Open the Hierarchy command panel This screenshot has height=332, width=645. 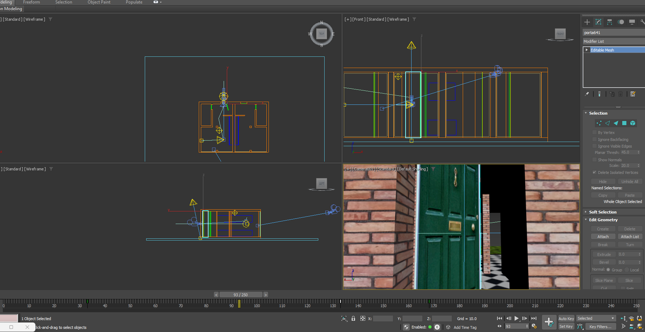(610, 22)
